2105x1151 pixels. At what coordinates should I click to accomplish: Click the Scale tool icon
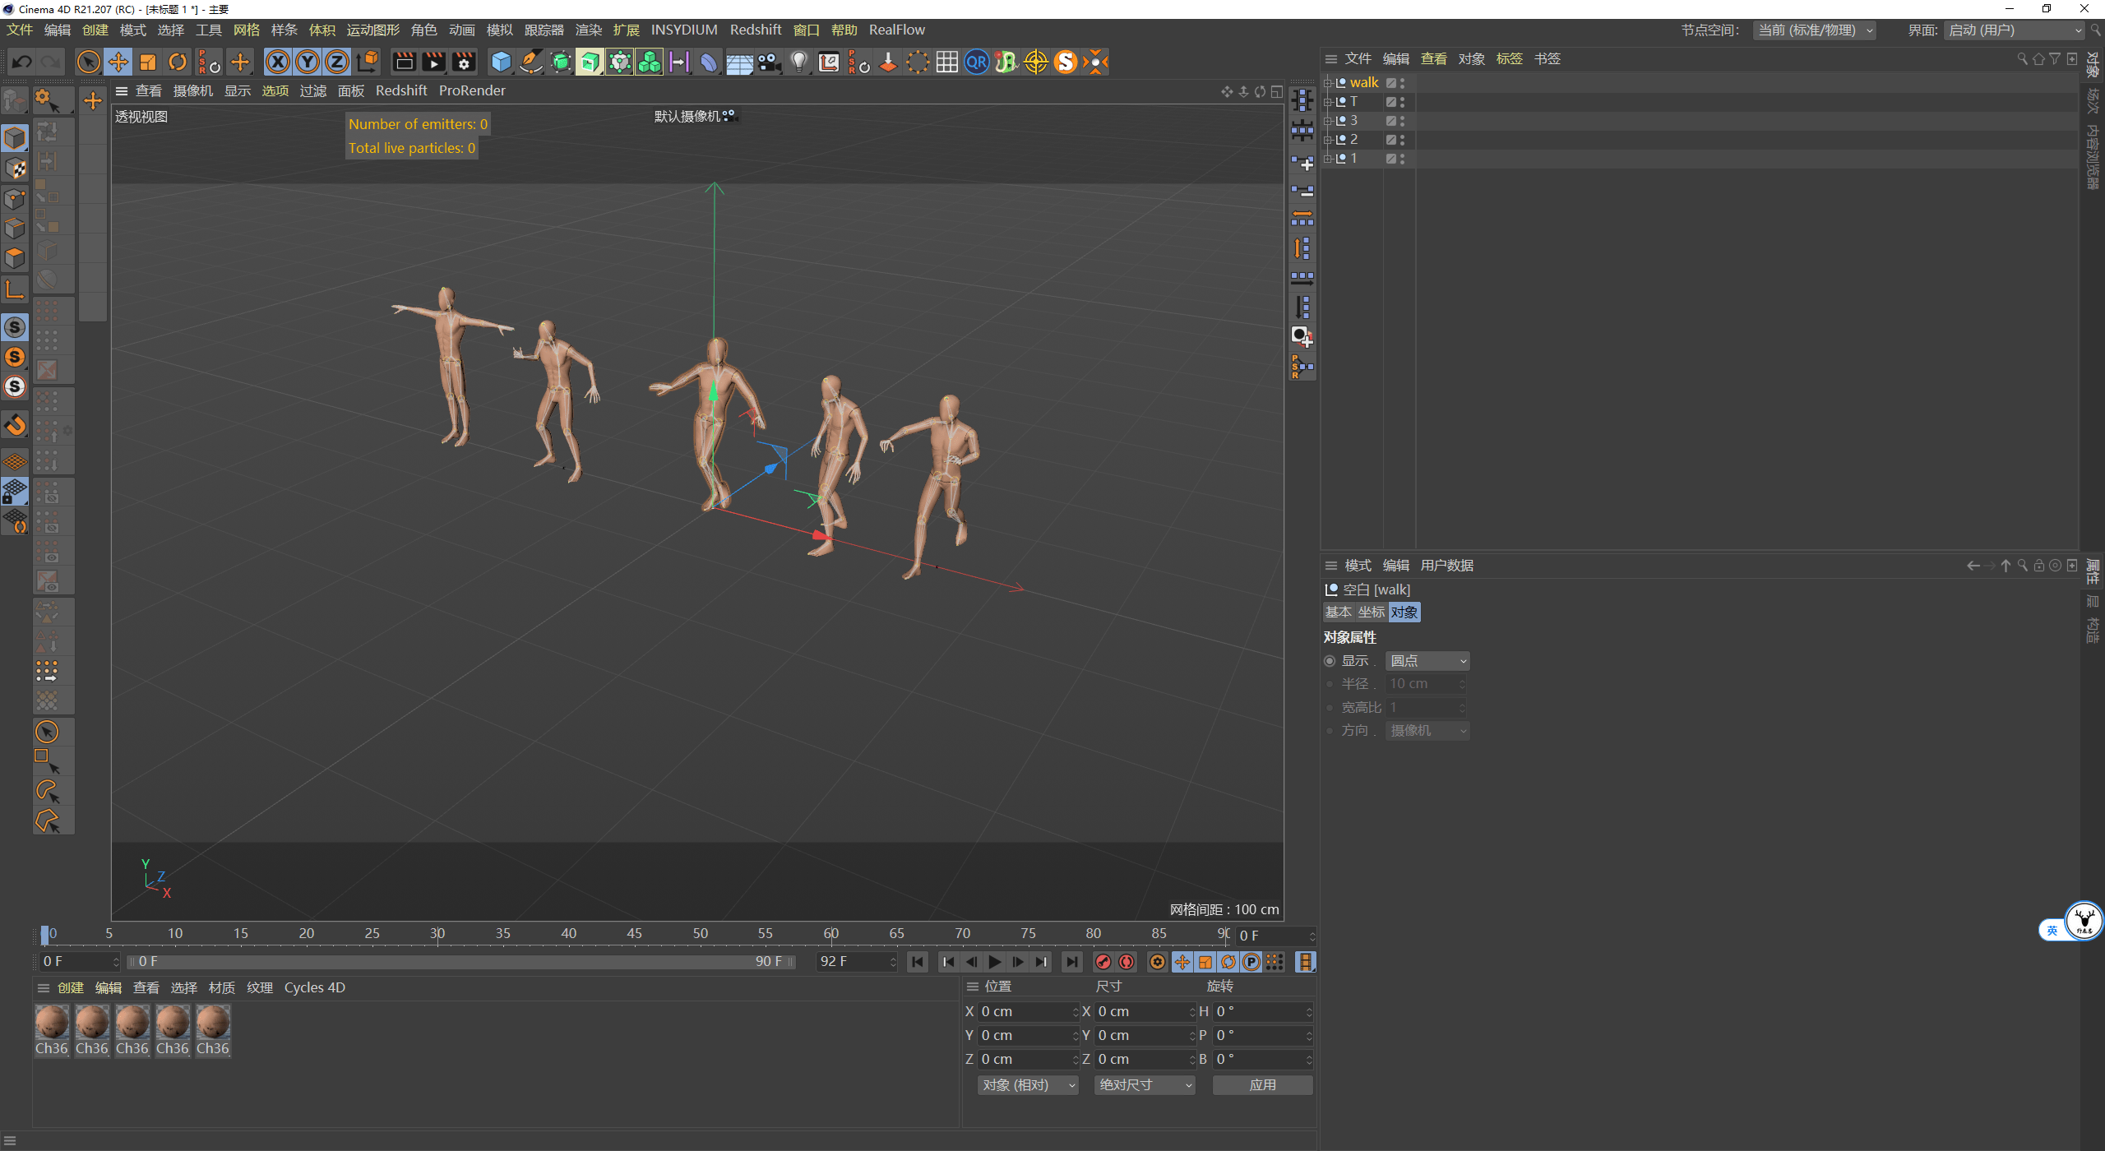coord(148,62)
